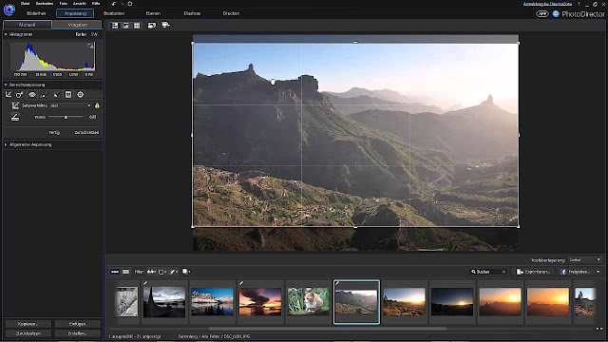Viewport: 608px width, 342px height.
Task: Click the undo arrow in the top bar
Action: coord(114,4)
